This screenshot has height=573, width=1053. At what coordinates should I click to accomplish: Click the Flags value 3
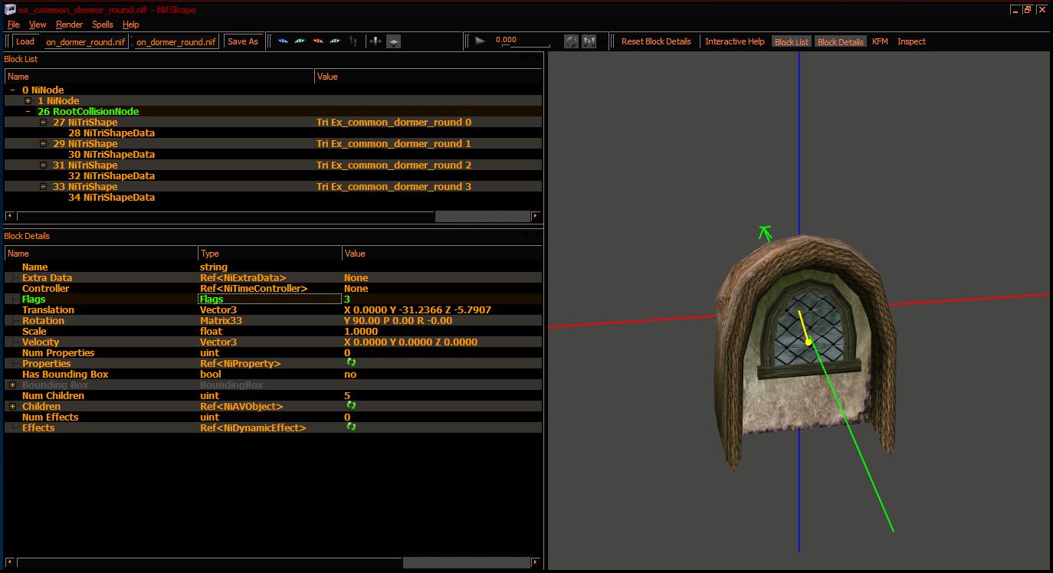click(347, 300)
